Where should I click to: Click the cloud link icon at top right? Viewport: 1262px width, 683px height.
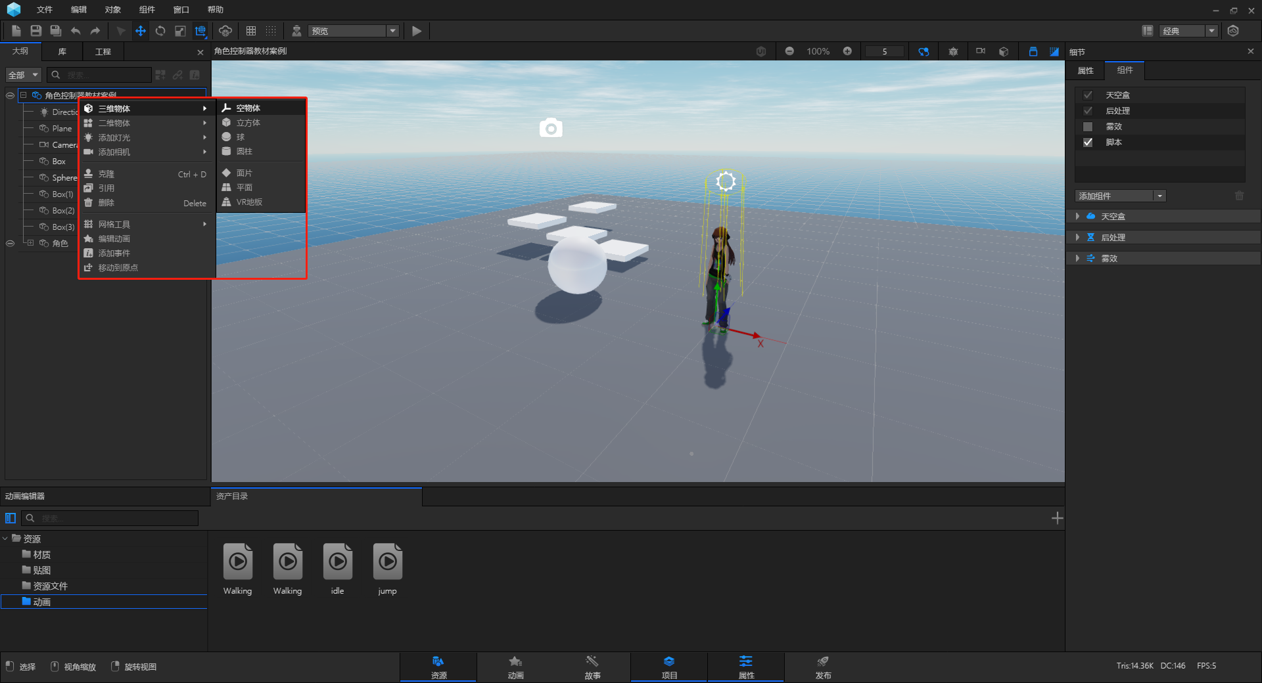coord(1233,31)
